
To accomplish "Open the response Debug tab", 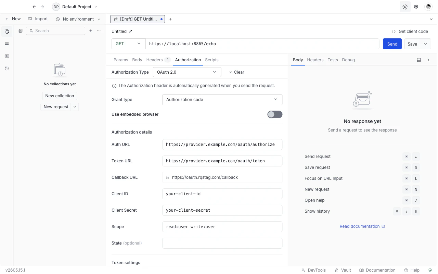I will click(x=348, y=60).
